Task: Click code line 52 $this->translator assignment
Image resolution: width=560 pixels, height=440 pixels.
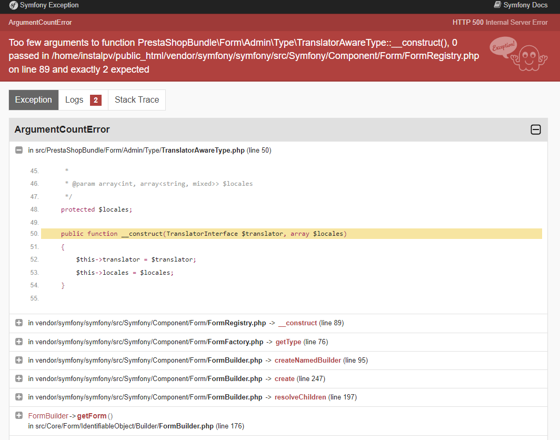Action: point(136,259)
